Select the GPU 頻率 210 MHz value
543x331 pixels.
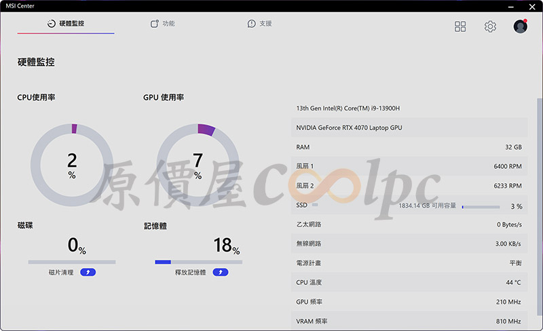point(508,302)
